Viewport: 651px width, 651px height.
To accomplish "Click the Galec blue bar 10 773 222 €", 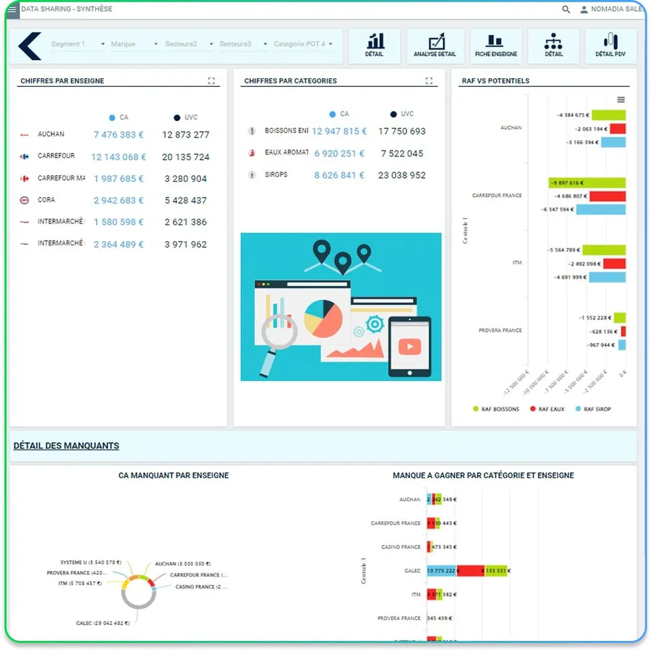I will coord(442,571).
